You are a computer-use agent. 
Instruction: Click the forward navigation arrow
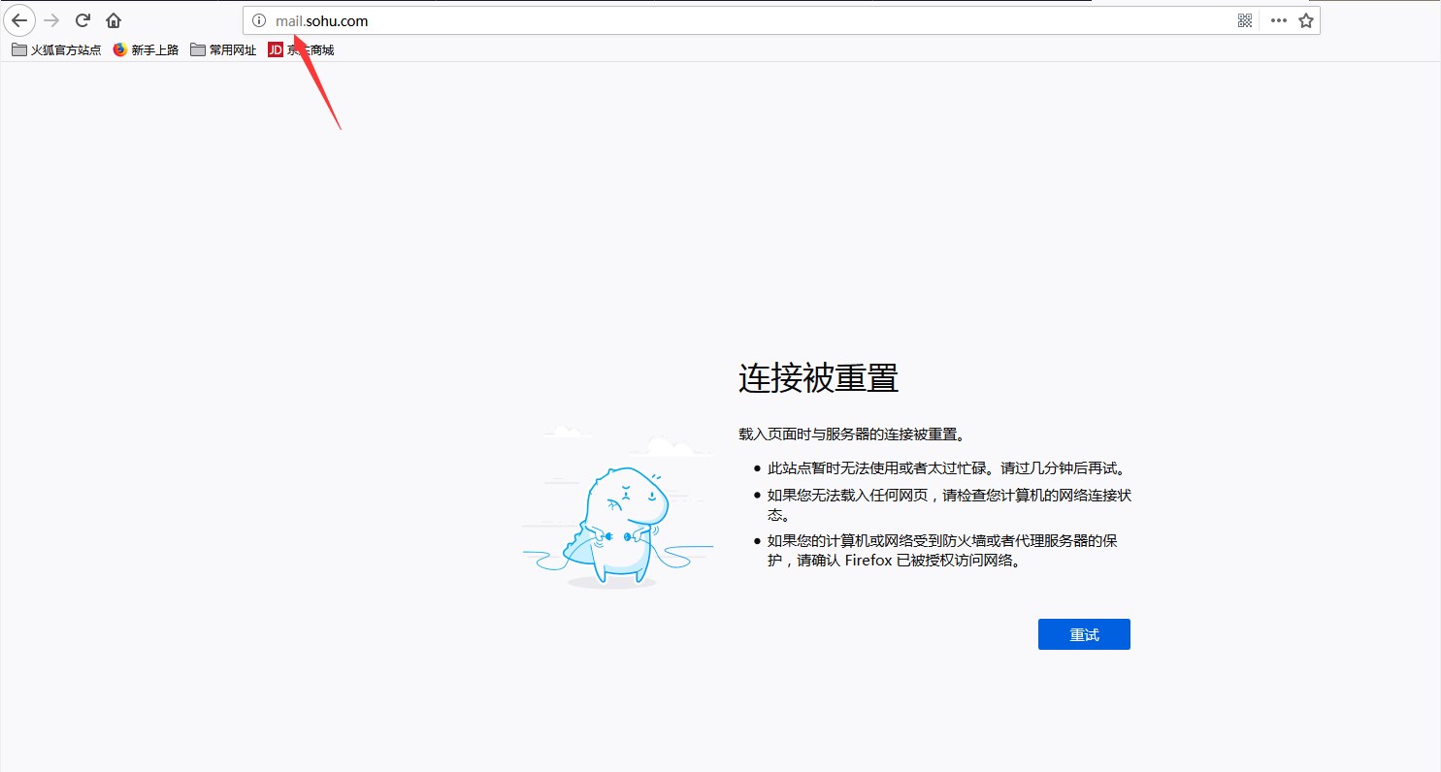pyautogui.click(x=51, y=20)
